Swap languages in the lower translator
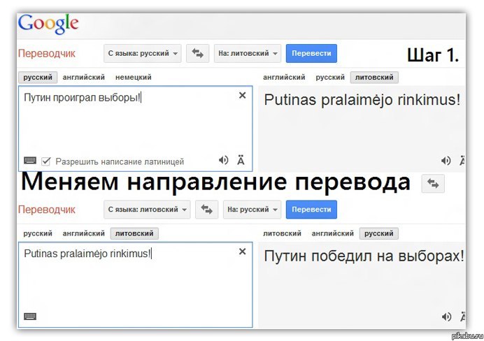 [206, 210]
